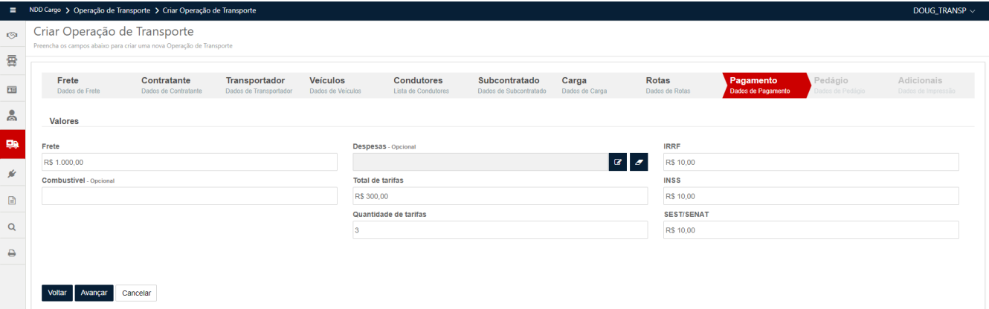Click the handshake icon in sidebar
989x309 pixels.
pos(12,36)
